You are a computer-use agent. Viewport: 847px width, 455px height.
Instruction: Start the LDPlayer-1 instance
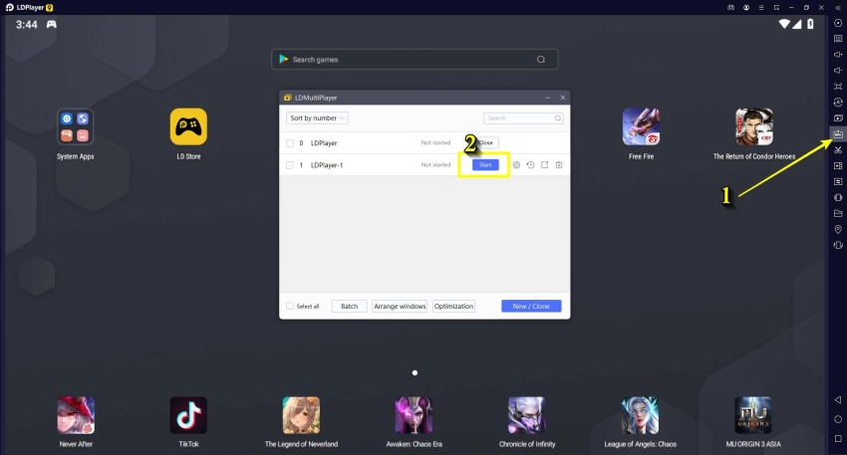(x=485, y=165)
